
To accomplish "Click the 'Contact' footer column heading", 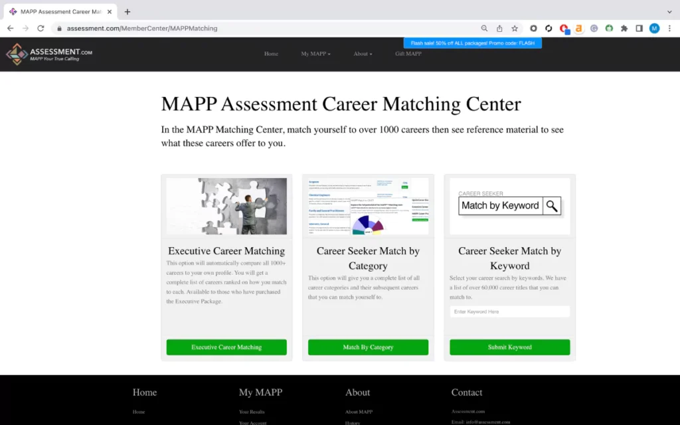I will click(467, 392).
